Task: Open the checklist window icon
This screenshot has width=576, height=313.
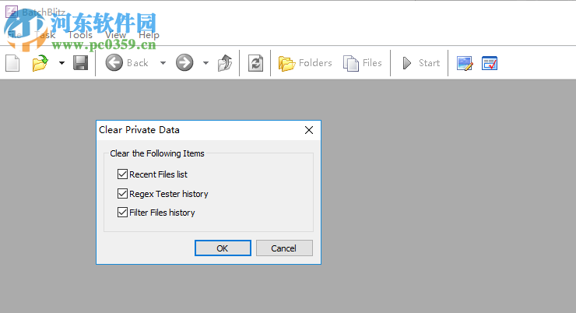Action: coord(490,63)
